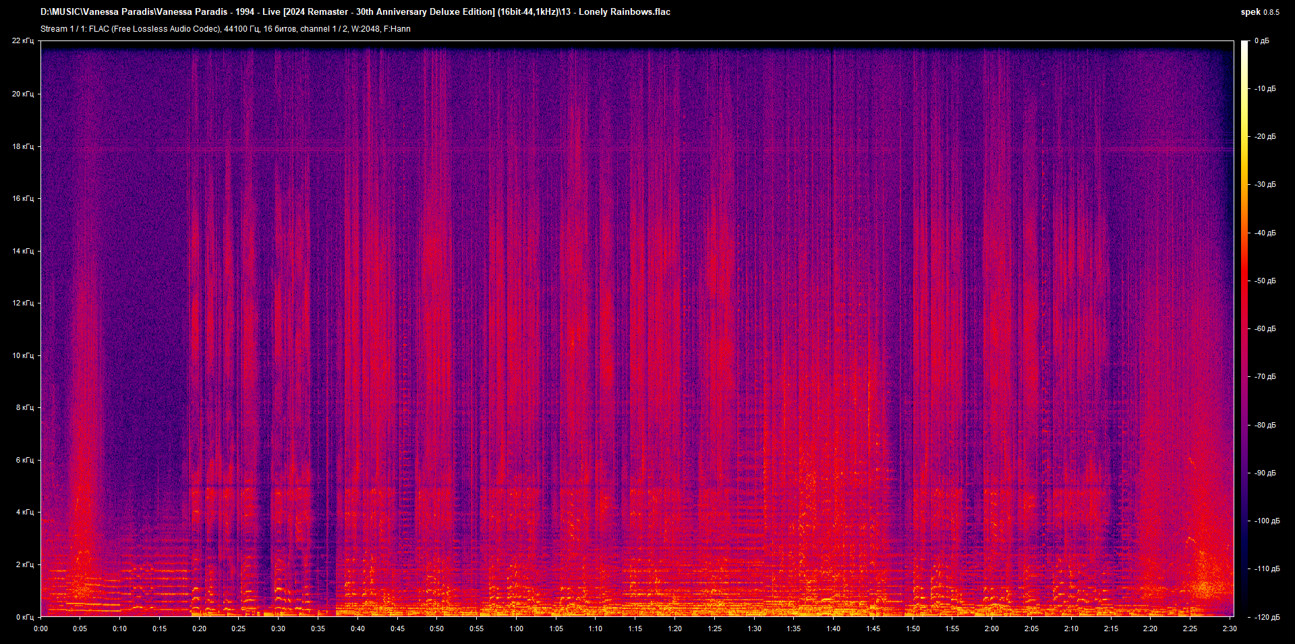Select the FLAC stream info text line
The width and height of the screenshot is (1295, 644).
pos(226,29)
